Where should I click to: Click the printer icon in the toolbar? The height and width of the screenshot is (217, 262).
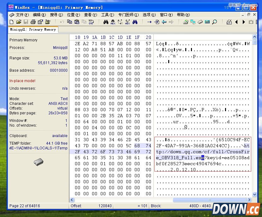pos(33,22)
